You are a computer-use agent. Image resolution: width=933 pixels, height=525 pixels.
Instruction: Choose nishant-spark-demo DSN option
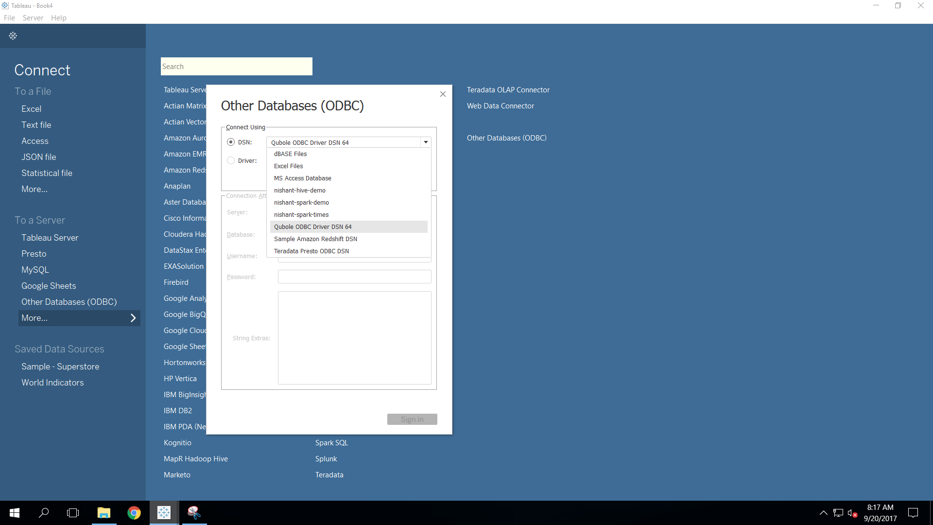click(x=348, y=203)
